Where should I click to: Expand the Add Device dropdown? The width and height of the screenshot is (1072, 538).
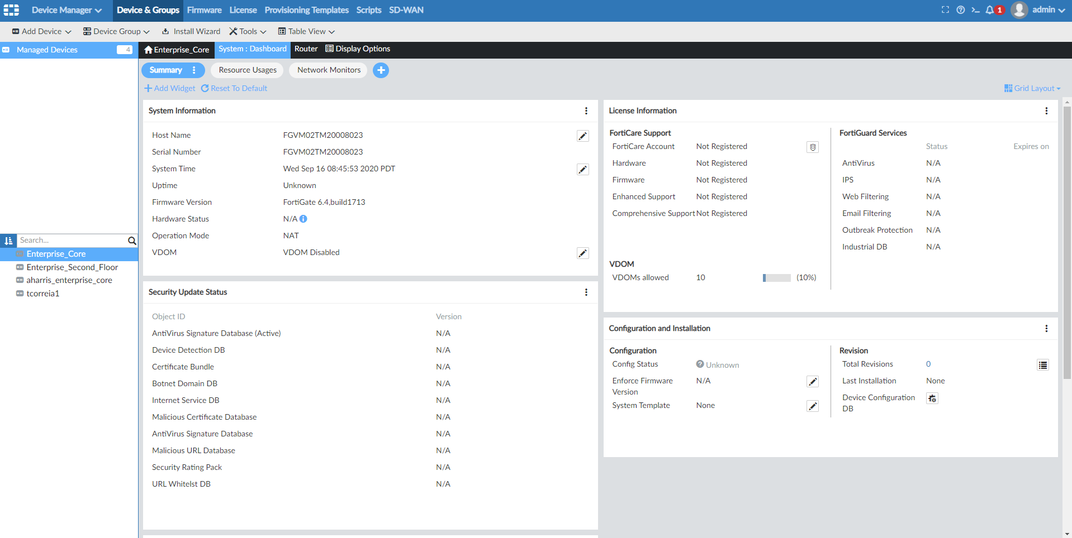coord(42,31)
